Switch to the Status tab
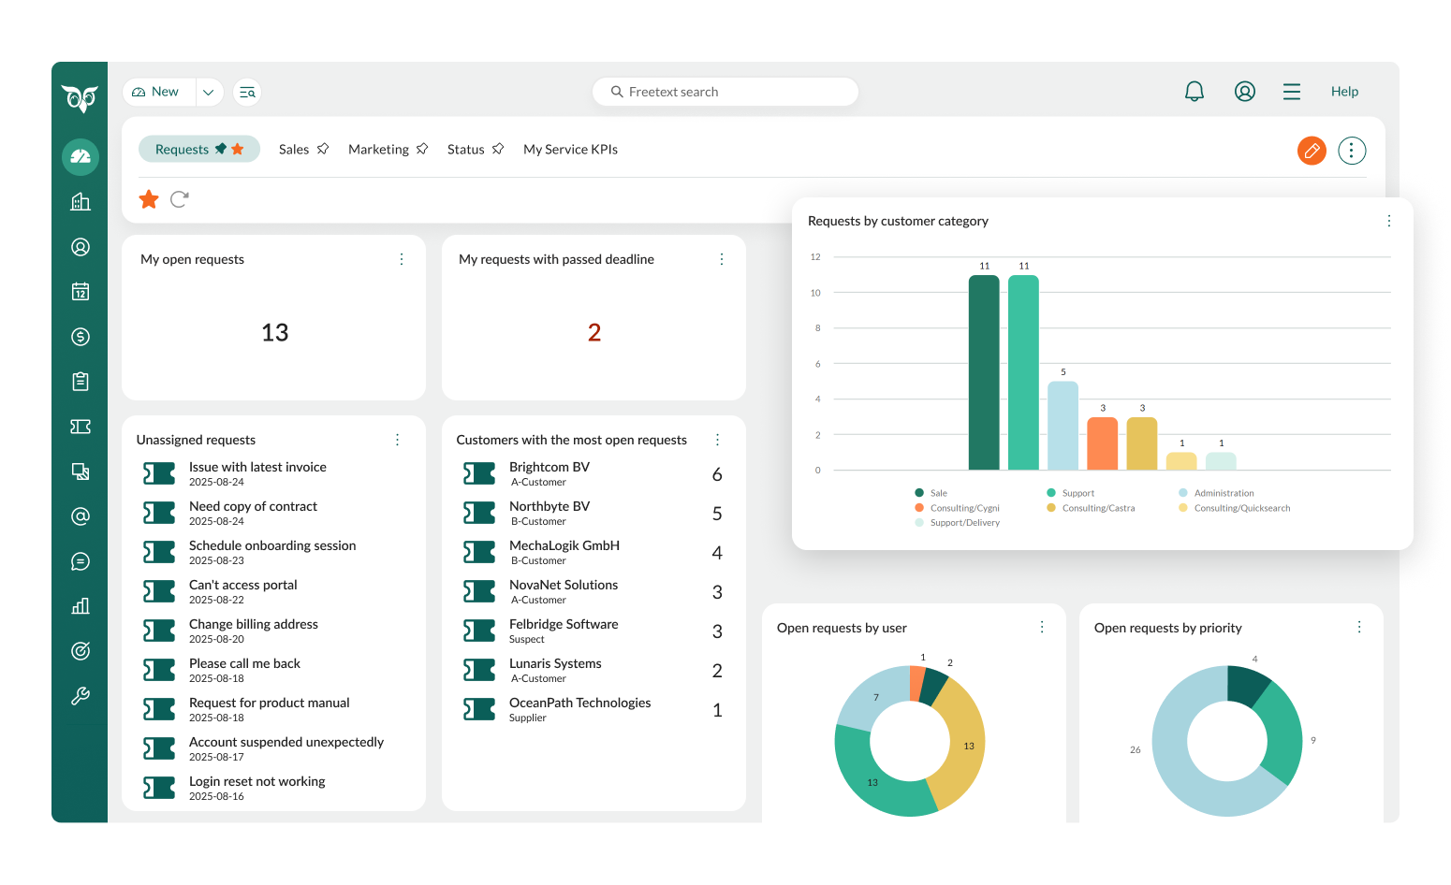This screenshot has height=885, width=1451. coord(465,150)
